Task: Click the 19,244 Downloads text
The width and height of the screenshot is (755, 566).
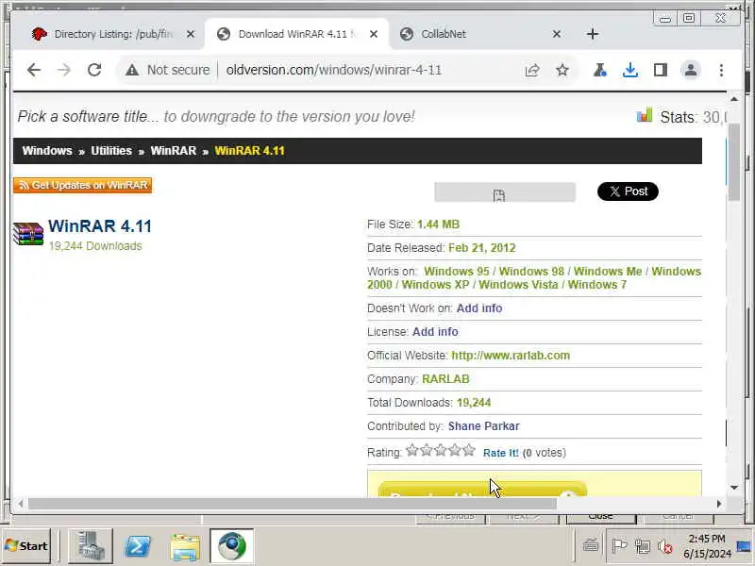Action: [x=95, y=246]
